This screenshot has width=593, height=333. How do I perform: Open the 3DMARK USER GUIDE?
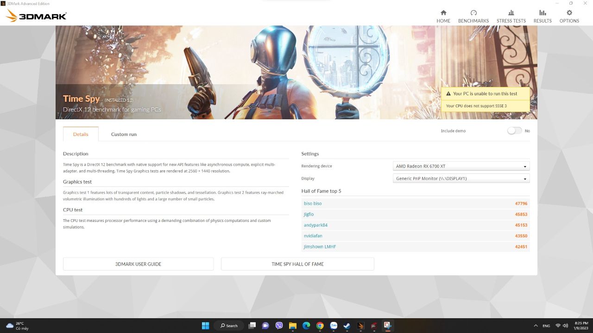(138, 264)
